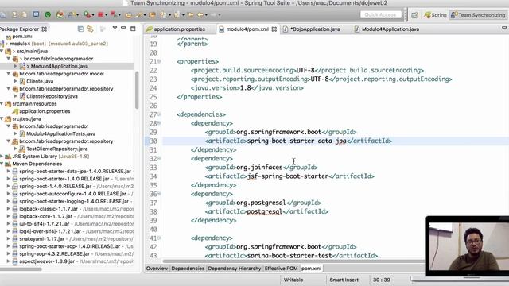Click the Writable status bar entry
509x286 pixels.
pos(293,280)
